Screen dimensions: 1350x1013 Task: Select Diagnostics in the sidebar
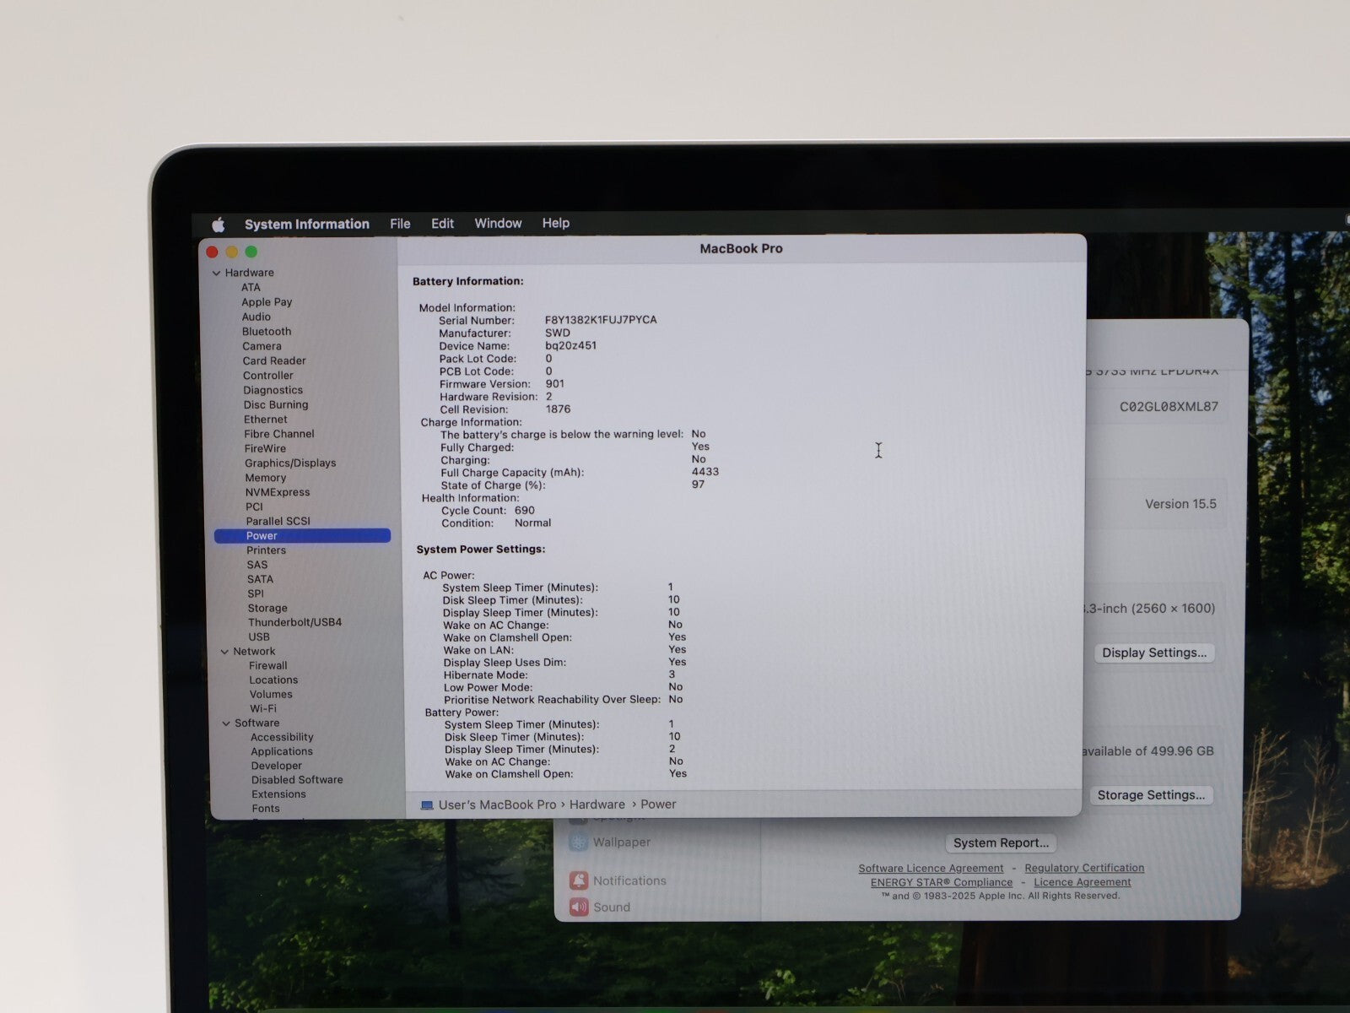[x=273, y=390]
